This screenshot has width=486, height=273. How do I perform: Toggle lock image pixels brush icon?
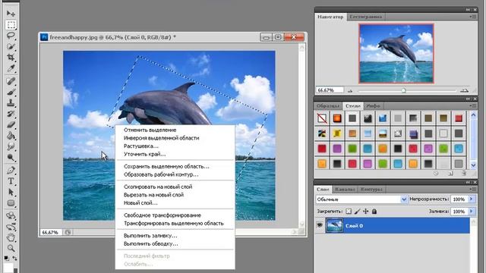coord(357,211)
